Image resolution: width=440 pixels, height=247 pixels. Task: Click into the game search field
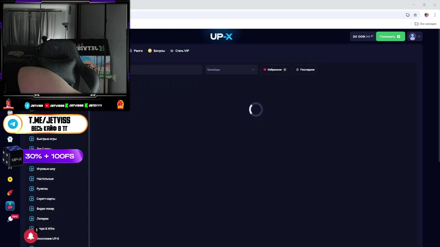coord(166,70)
